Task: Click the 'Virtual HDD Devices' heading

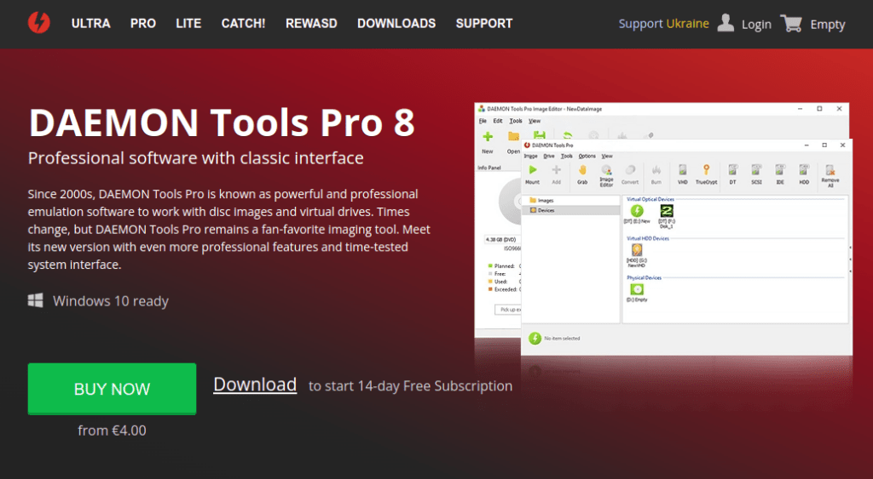Action: tap(648, 238)
